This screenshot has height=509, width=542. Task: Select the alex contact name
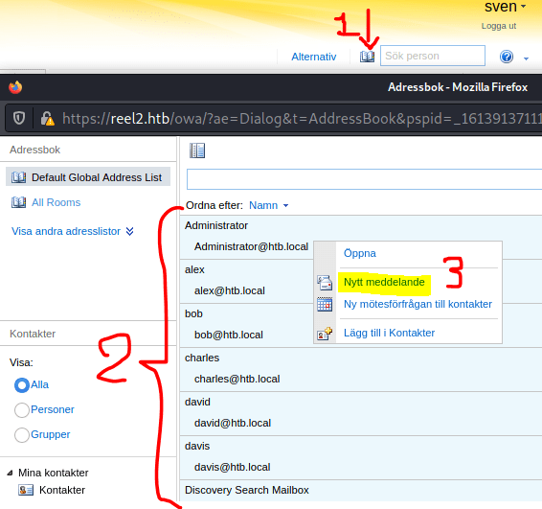[194, 269]
